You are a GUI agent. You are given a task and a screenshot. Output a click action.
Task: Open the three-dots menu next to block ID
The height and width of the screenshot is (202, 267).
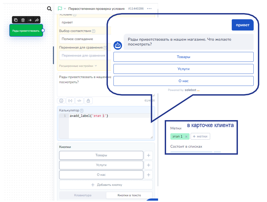(149, 9)
